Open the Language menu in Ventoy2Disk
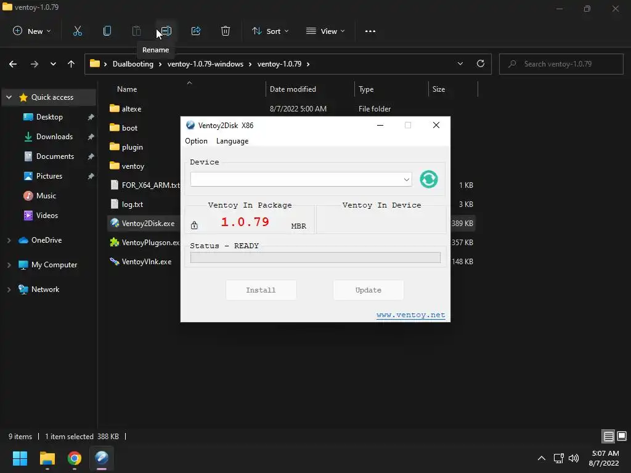 232,141
